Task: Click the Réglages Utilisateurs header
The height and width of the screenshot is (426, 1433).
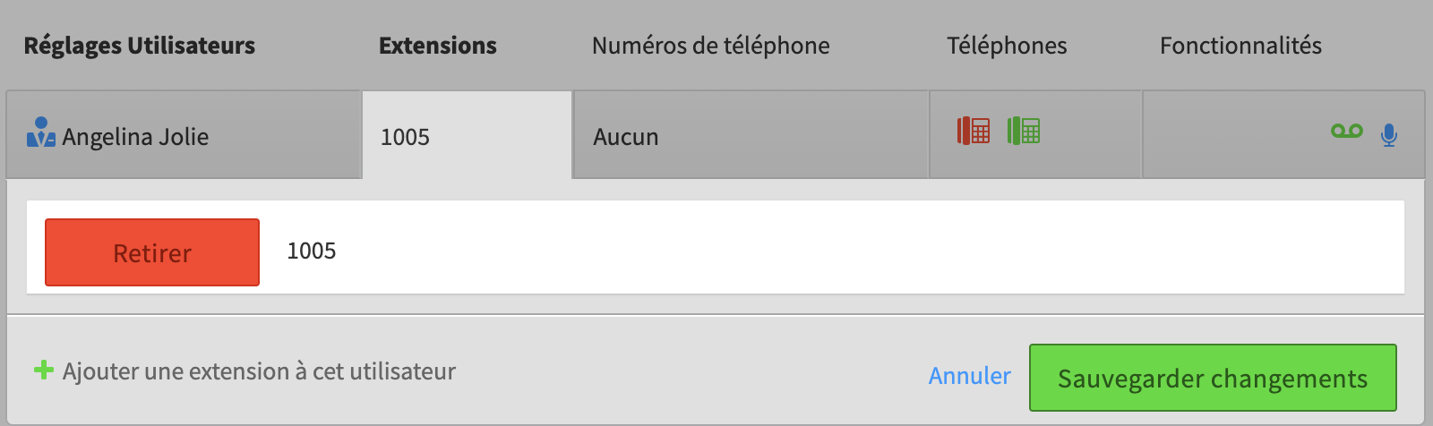Action: pos(139,46)
